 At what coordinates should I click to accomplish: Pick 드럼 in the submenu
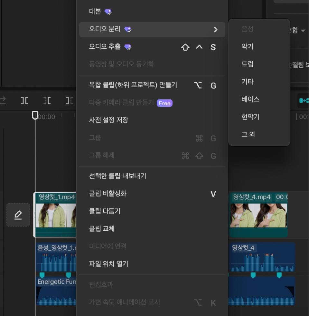coord(259,64)
